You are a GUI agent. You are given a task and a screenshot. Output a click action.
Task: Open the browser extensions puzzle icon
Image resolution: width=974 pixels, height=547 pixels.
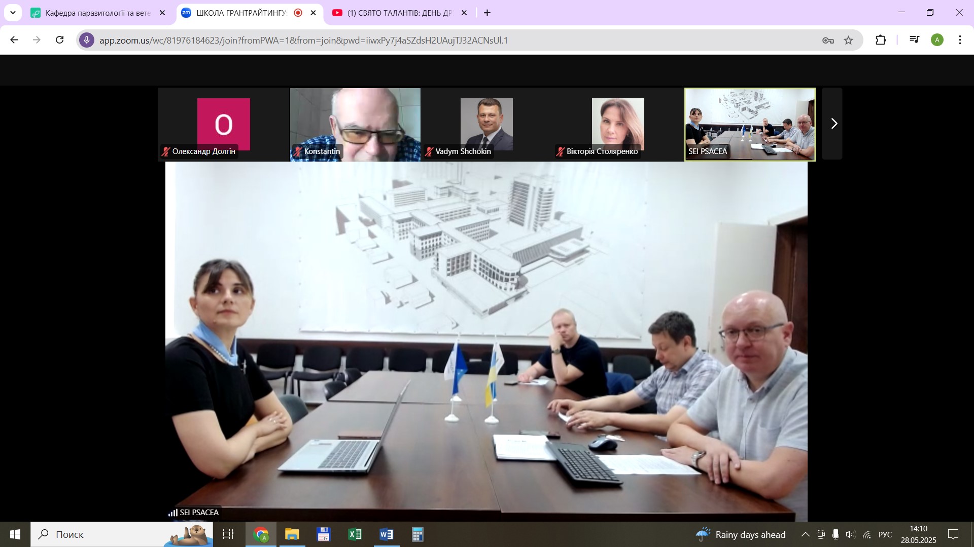(881, 40)
